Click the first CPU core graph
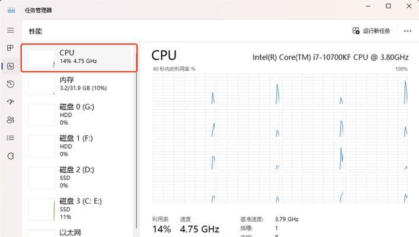 (x=184, y=89)
